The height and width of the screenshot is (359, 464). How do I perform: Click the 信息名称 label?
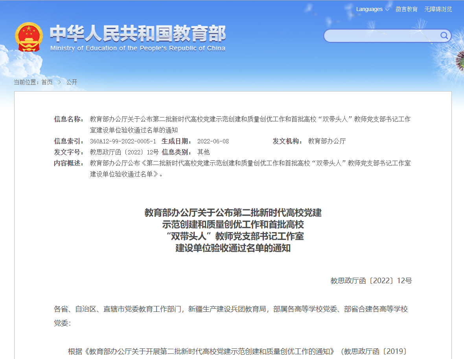tap(68, 119)
